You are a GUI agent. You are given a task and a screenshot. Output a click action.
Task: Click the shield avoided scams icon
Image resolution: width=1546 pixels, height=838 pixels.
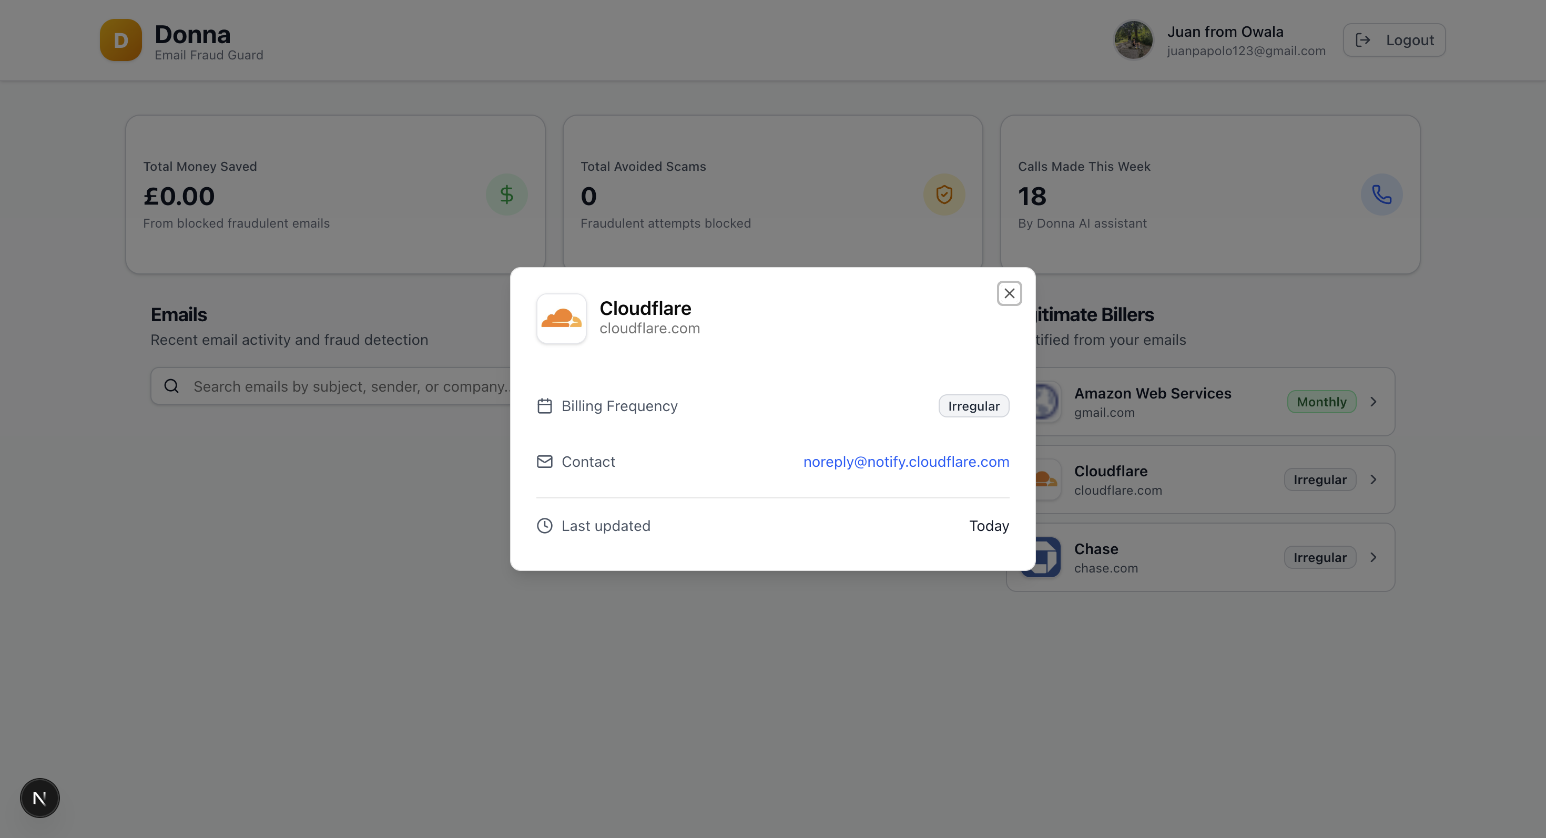(943, 195)
